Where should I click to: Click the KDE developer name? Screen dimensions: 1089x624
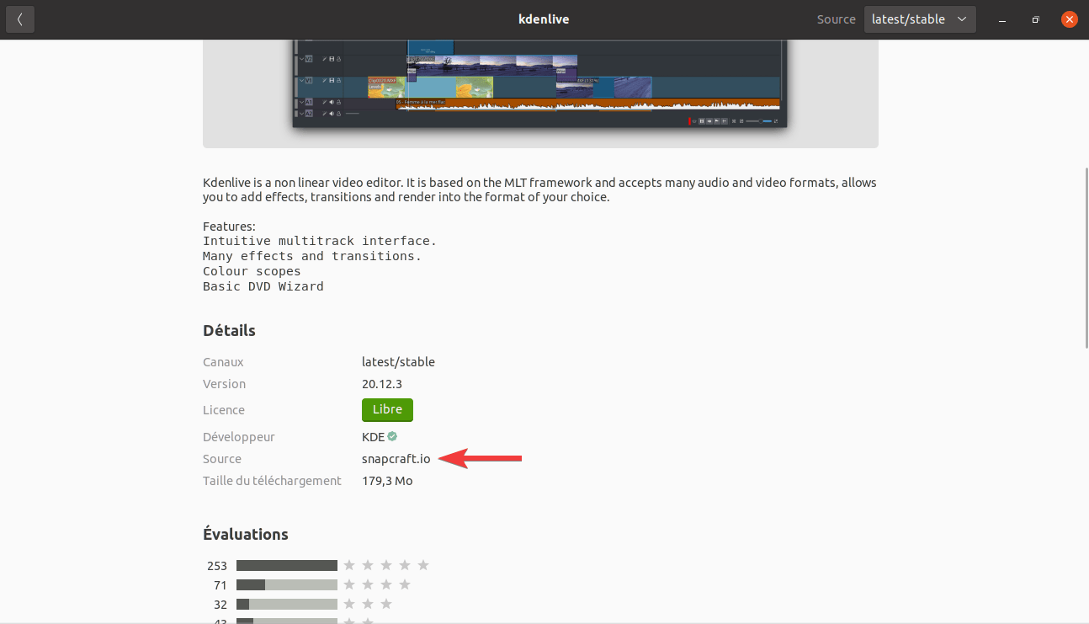pyautogui.click(x=373, y=437)
